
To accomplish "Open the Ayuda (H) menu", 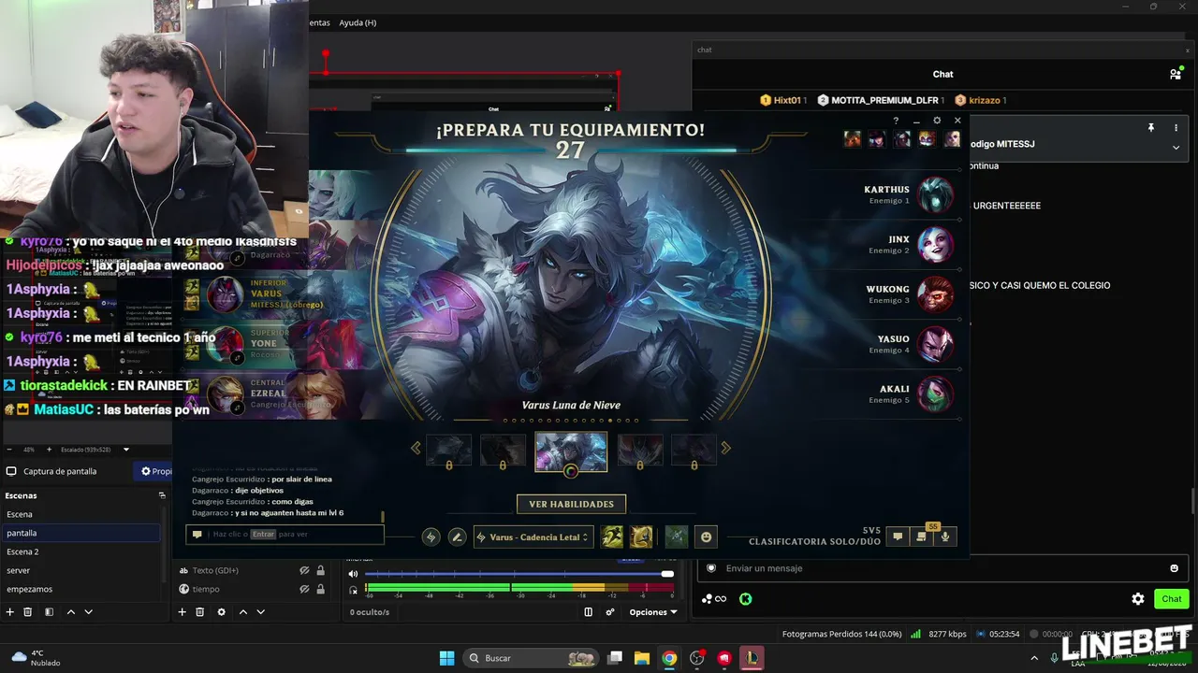I will [x=358, y=22].
